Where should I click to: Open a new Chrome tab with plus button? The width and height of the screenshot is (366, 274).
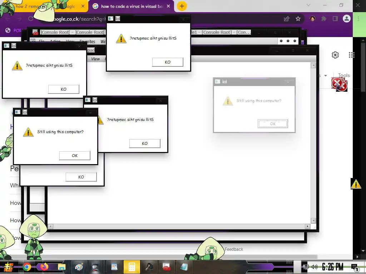coord(182,6)
